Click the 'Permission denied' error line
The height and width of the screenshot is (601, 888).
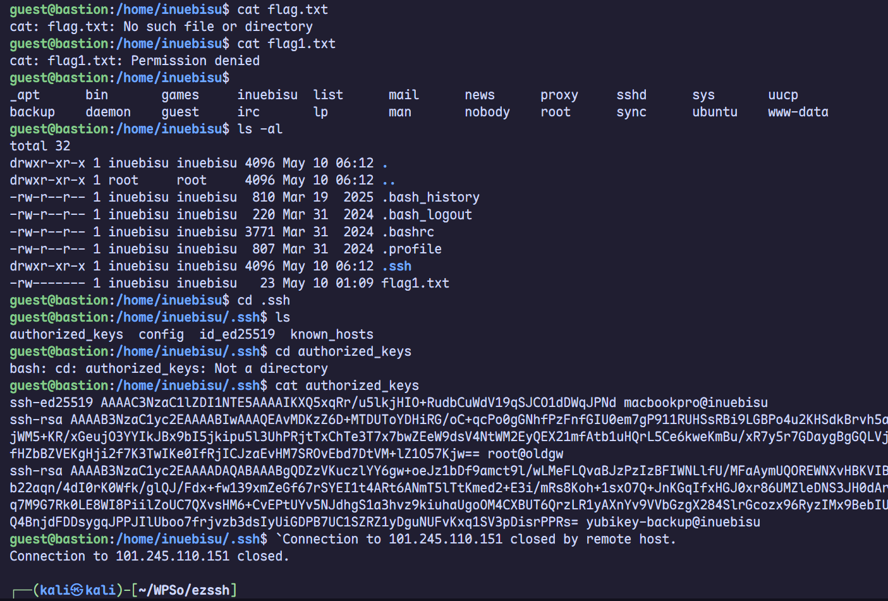(x=135, y=61)
